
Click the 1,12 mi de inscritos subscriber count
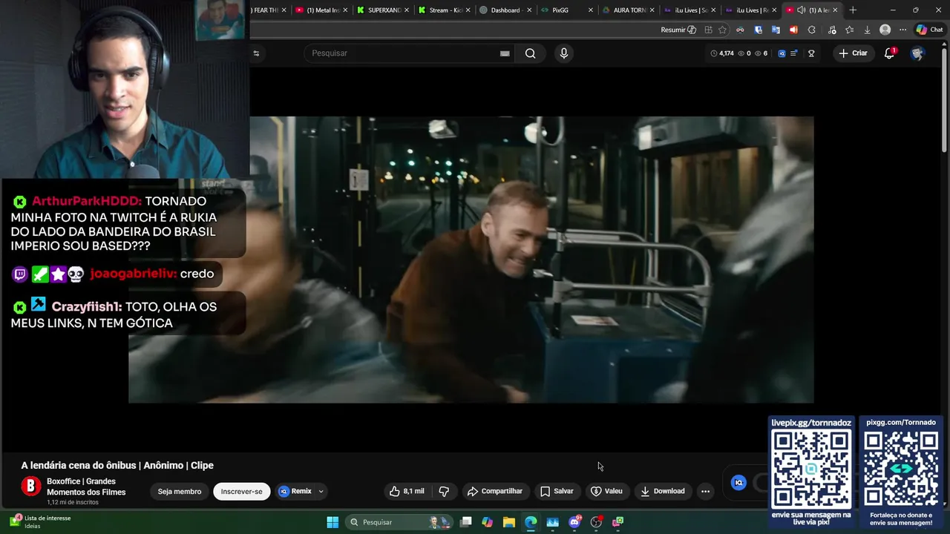point(73,502)
